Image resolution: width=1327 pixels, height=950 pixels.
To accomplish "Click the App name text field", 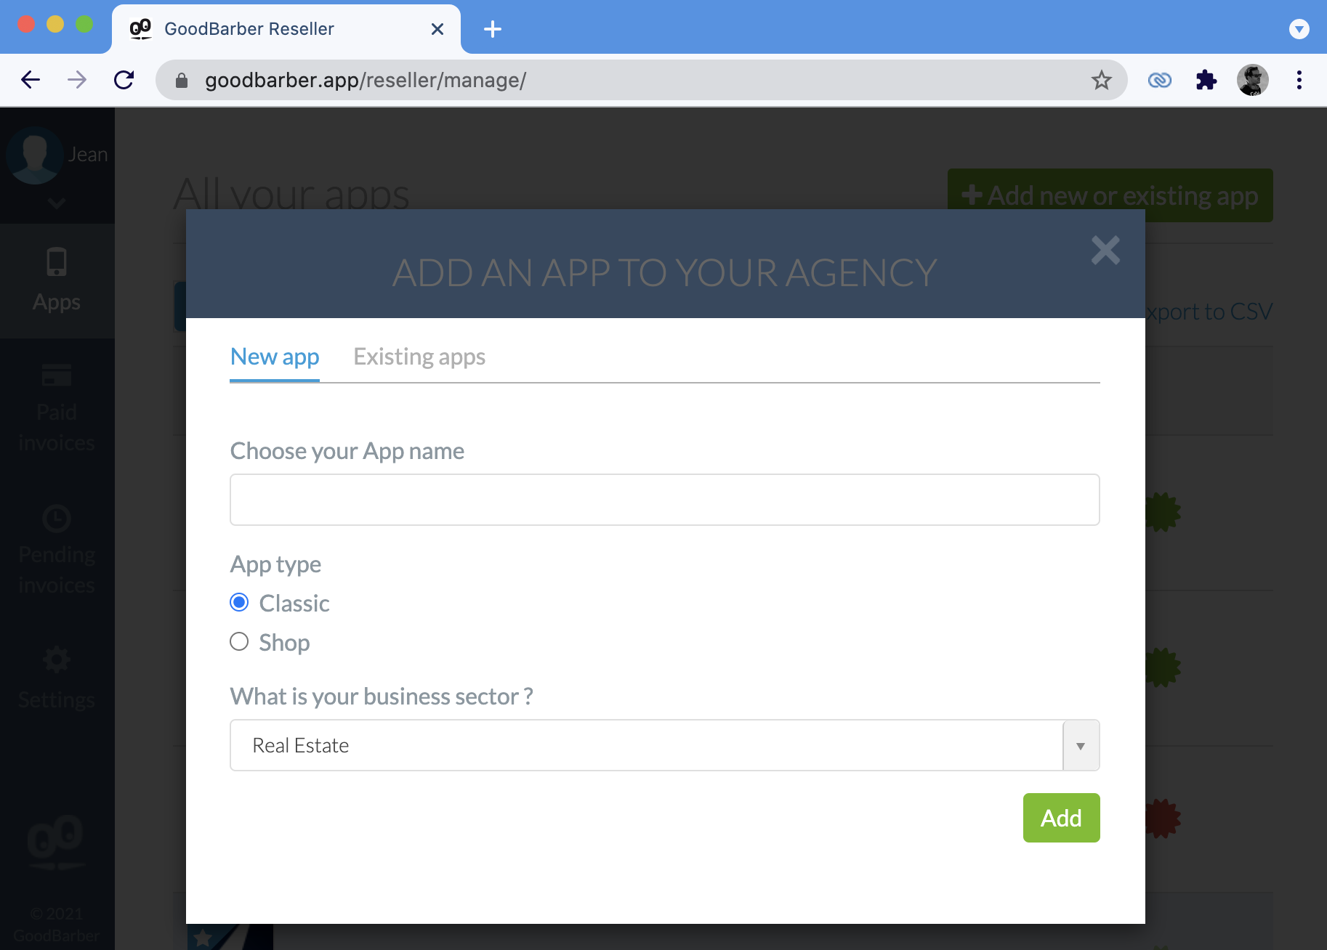I will (x=664, y=500).
